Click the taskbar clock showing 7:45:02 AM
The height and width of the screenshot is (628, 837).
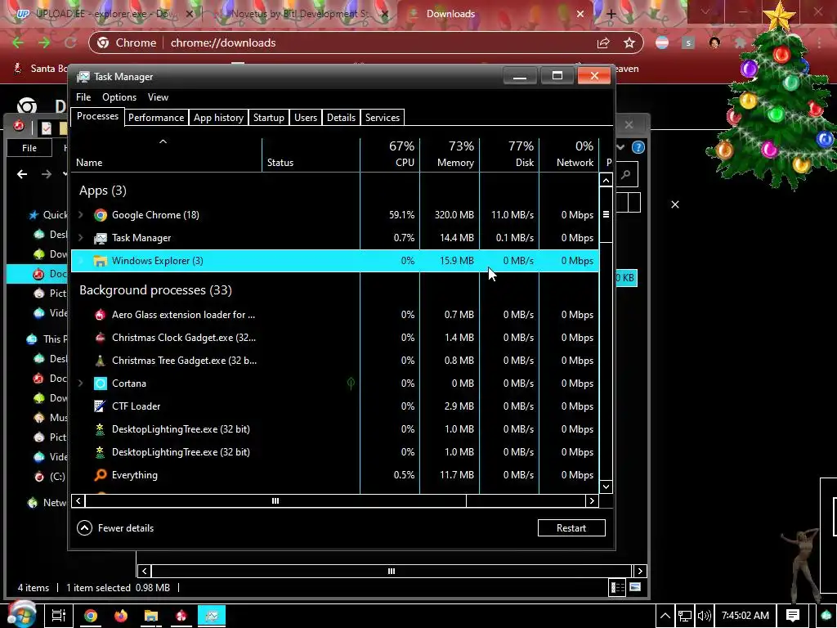coord(745,616)
